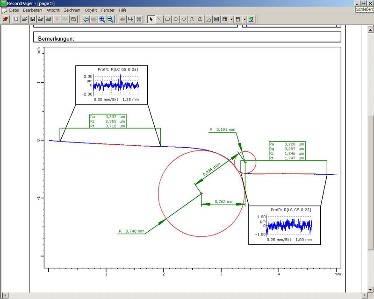
Task: Click the open folder icon
Action: click(x=24, y=19)
